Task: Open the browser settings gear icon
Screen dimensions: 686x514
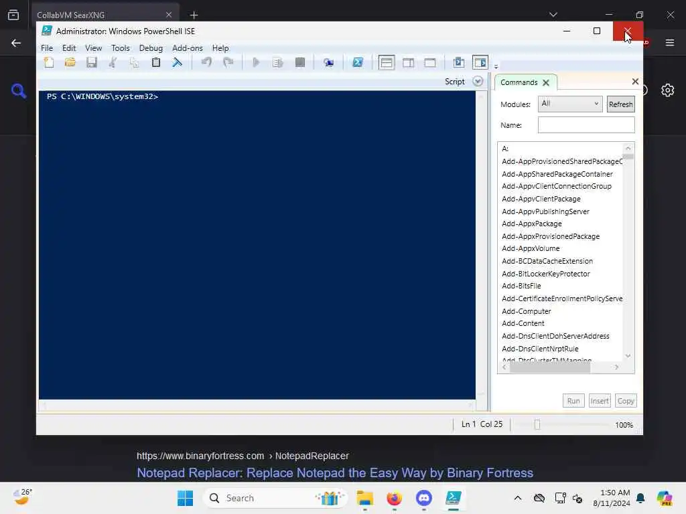Action: click(x=668, y=90)
